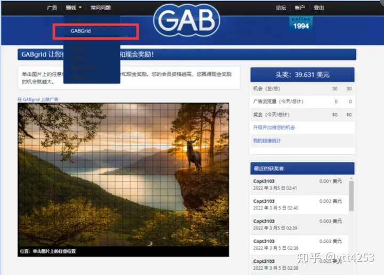Open the 我的链接统计 link statistics
This screenshot has width=384, height=275.
(267, 140)
